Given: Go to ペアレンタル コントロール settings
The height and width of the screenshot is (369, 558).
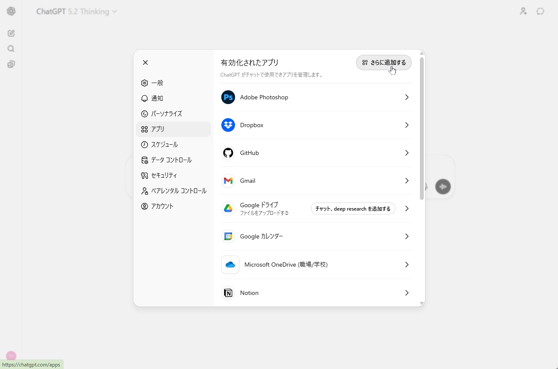Looking at the screenshot, I should coord(173,191).
